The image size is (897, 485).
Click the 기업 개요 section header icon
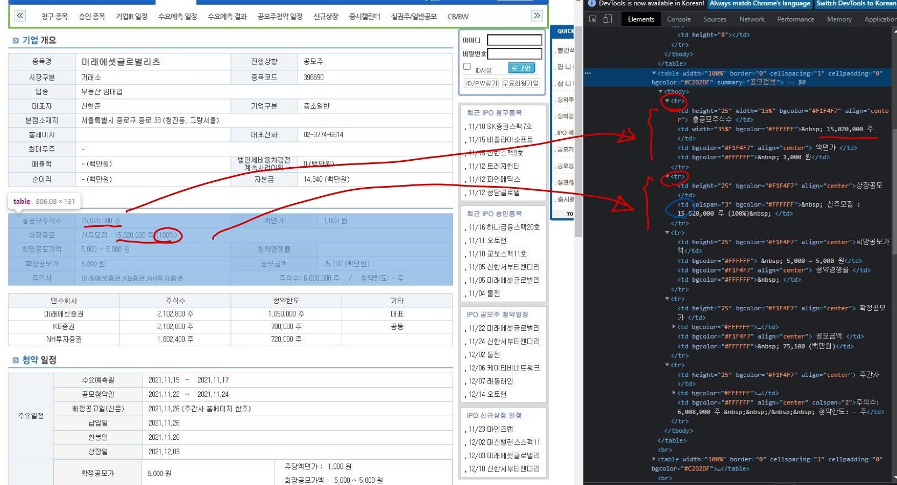(16, 40)
